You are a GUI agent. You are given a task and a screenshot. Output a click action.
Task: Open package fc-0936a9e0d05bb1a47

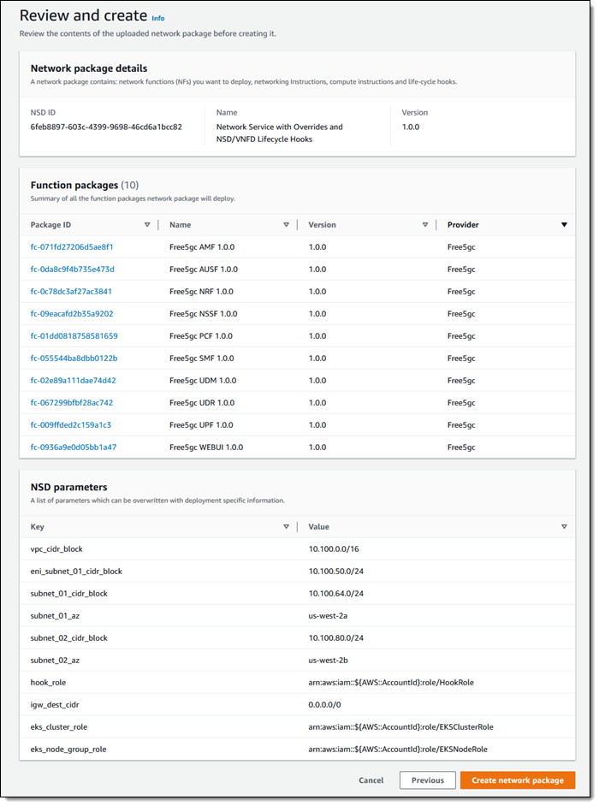point(74,447)
